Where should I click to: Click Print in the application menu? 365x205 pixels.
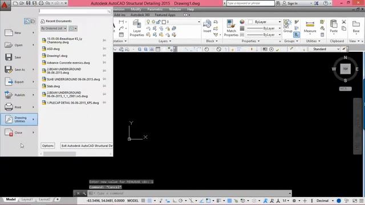point(19,107)
